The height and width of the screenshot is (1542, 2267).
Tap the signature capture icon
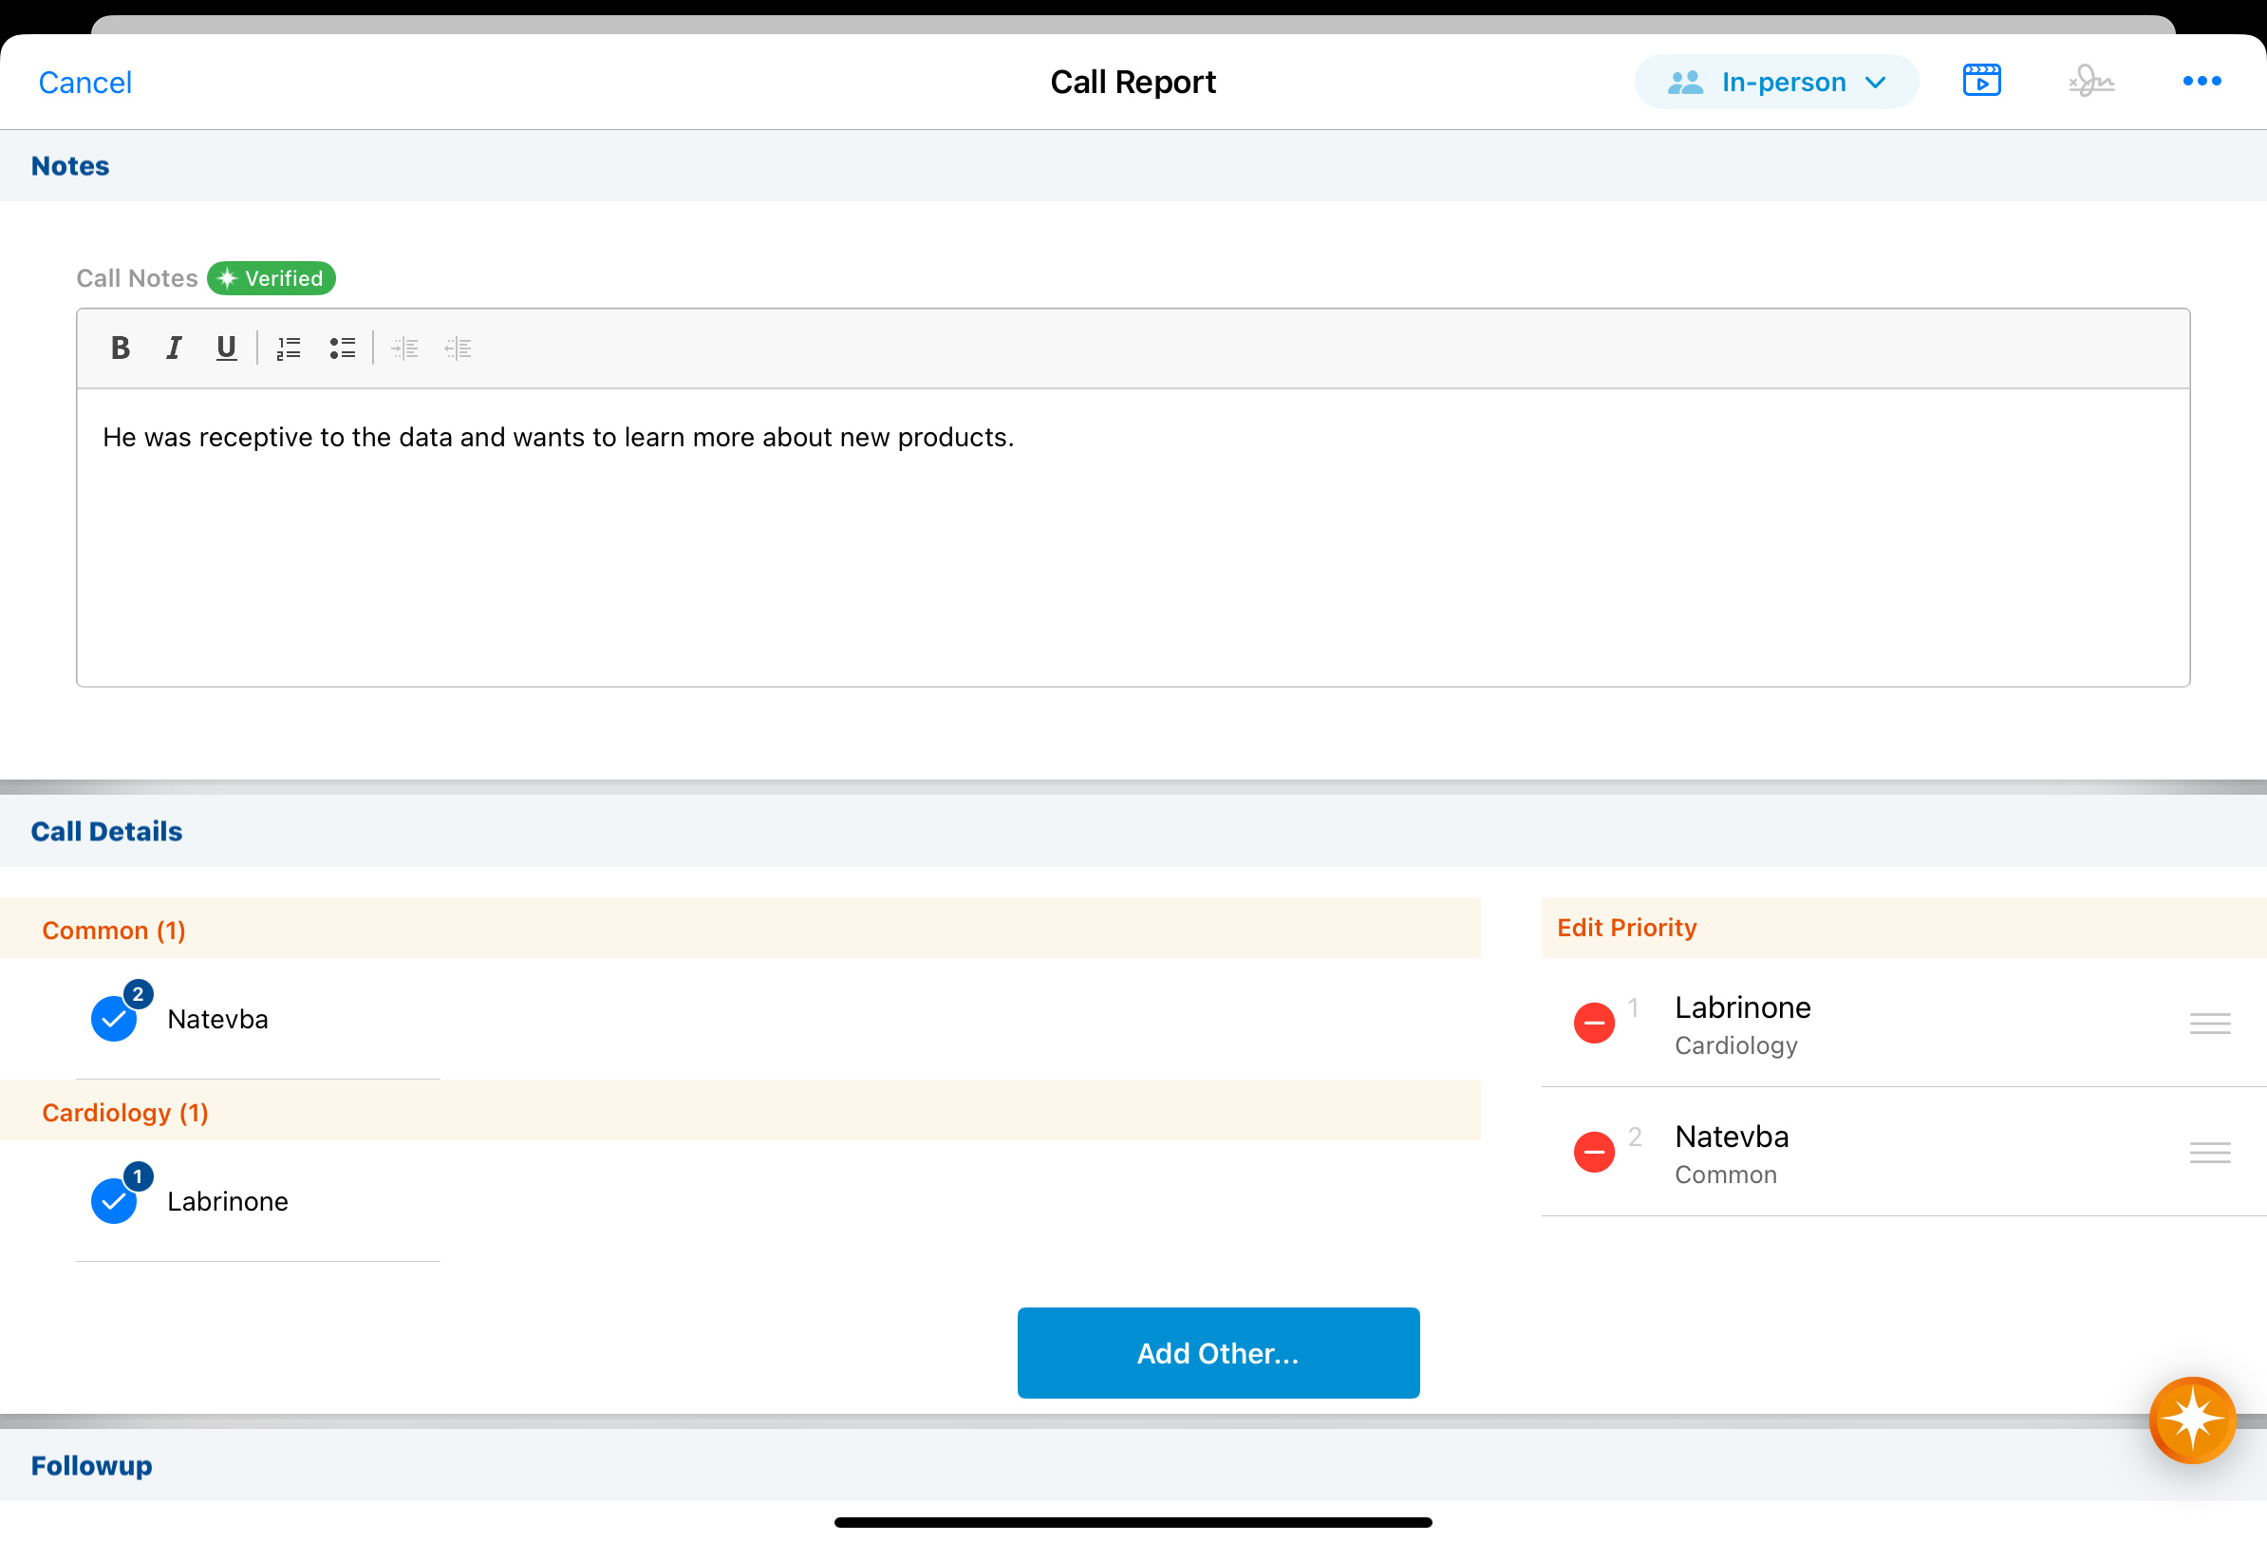pyautogui.click(x=2090, y=81)
